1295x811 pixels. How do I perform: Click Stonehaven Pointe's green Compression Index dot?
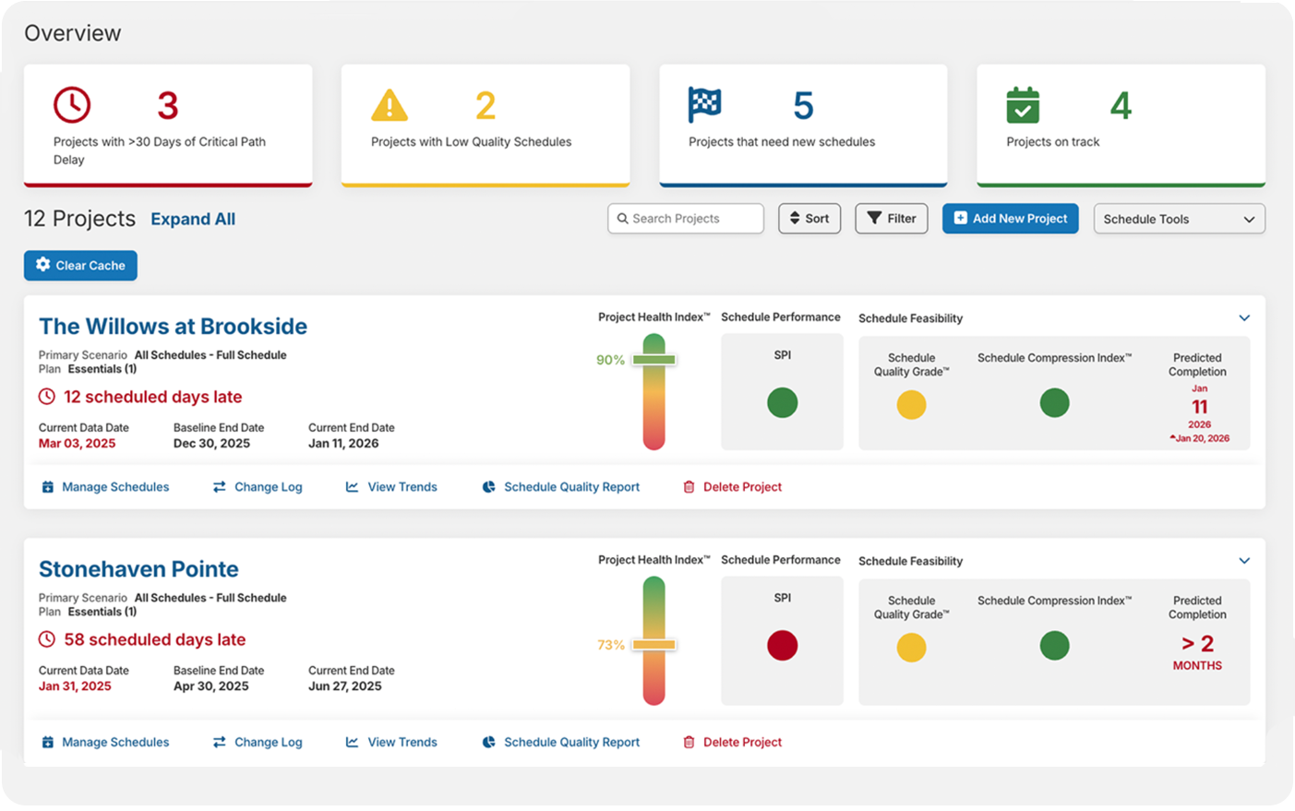tap(1054, 645)
